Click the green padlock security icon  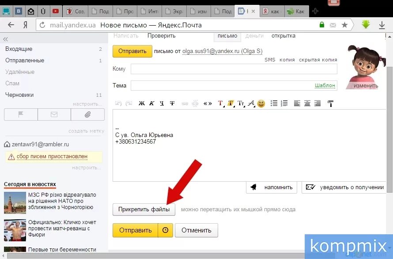(x=322, y=25)
